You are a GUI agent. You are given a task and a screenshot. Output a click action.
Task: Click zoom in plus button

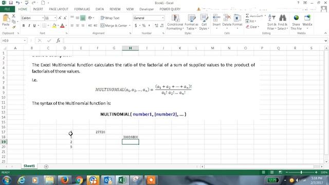316,172
